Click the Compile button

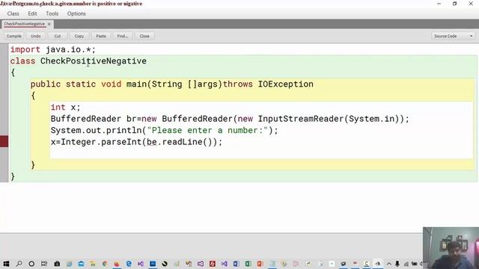click(x=14, y=36)
